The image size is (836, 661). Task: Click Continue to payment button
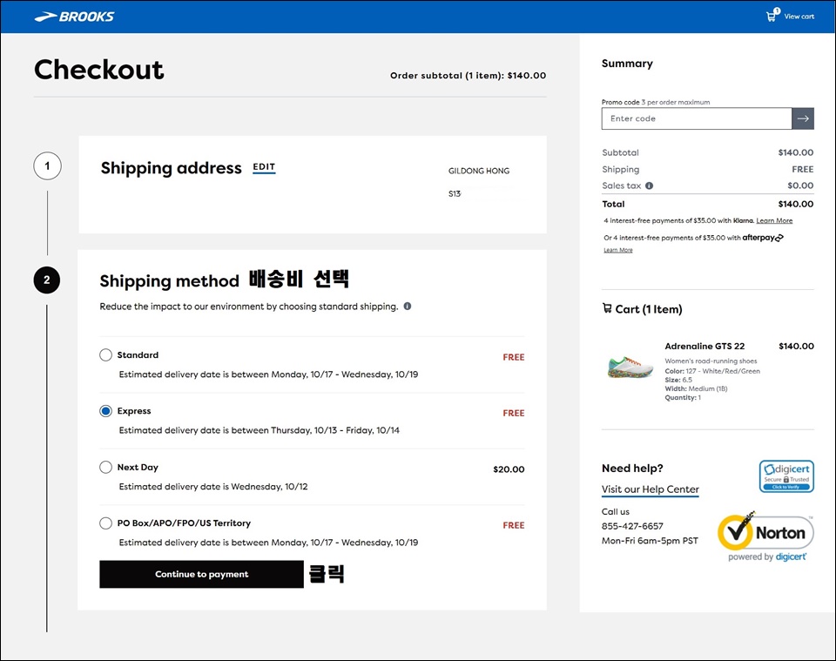click(x=201, y=574)
